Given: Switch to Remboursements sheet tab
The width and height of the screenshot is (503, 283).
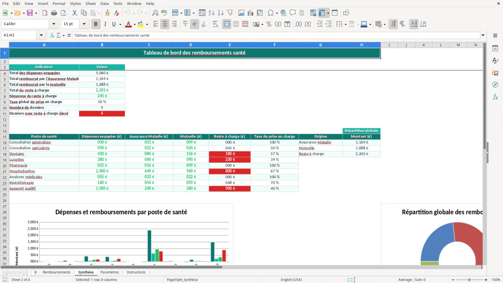Looking at the screenshot, I should [x=57, y=272].
